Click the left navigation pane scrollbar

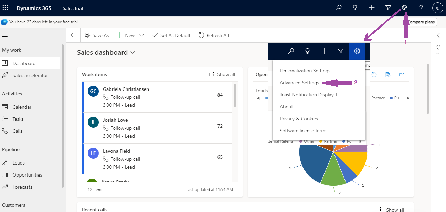[x=63, y=116]
